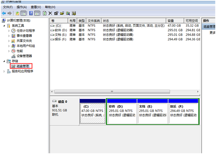Click the horizontal scrollbar thumb in volume list

pos(112,92)
